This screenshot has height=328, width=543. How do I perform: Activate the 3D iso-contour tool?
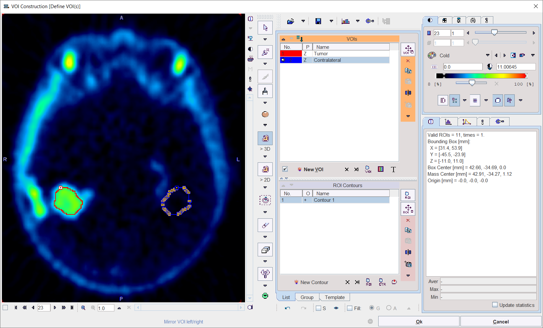265,138
